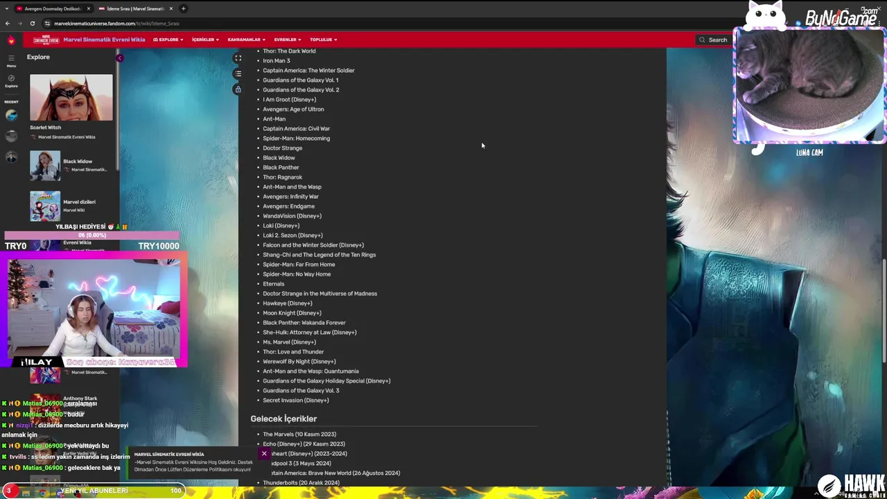
Task: Open Moon Knight (Disney+) link
Action: (x=292, y=313)
